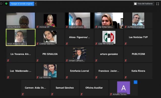Open the meeting info icon

[x=1, y=4]
